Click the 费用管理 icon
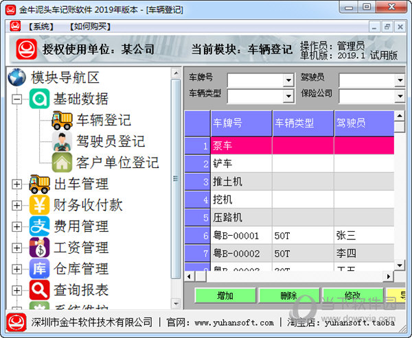This screenshot has height=338, width=412. click(39, 226)
